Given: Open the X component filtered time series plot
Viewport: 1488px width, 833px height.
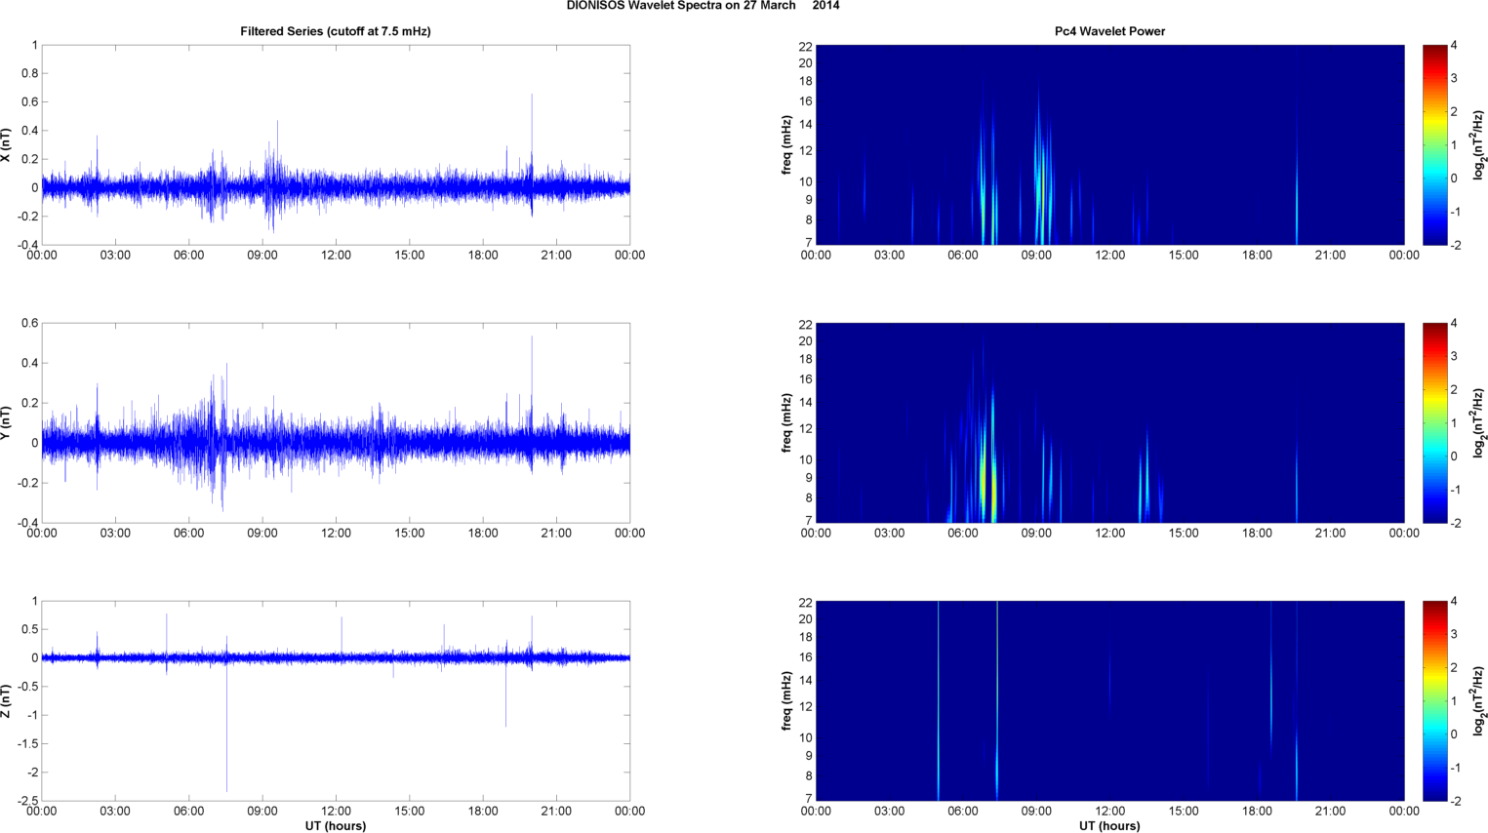Looking at the screenshot, I should 336,145.
